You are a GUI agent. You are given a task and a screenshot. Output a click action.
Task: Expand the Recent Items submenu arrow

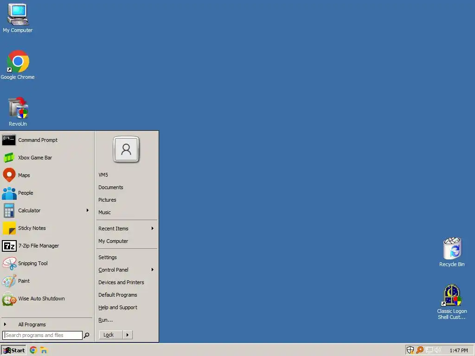(x=152, y=228)
